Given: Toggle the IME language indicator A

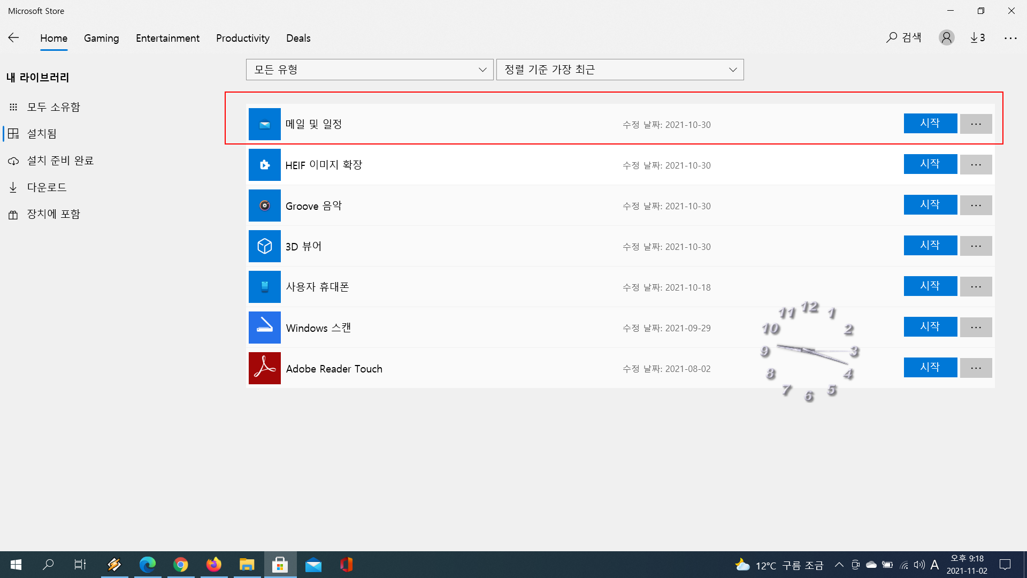Looking at the screenshot, I should click(x=934, y=565).
